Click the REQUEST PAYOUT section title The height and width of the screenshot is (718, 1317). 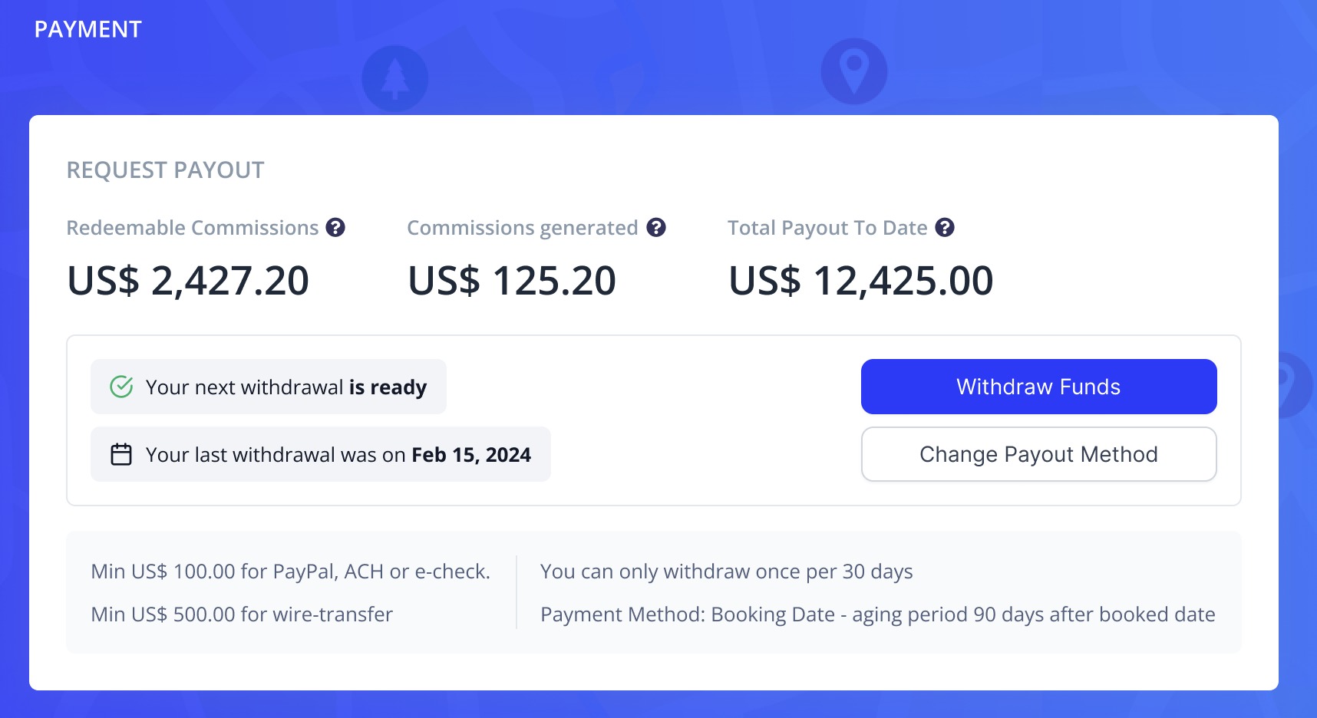tap(166, 170)
